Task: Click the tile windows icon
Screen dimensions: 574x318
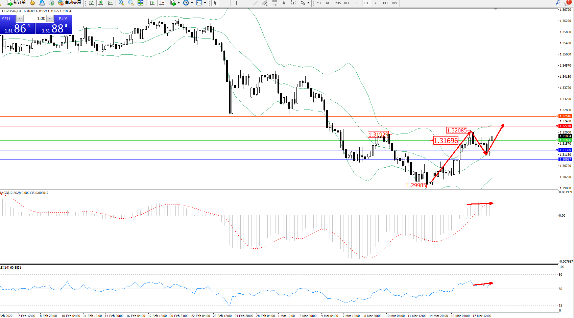Action: coord(140,3)
